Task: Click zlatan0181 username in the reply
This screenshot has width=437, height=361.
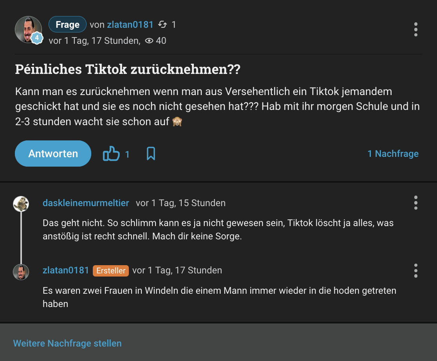Action: [66, 270]
